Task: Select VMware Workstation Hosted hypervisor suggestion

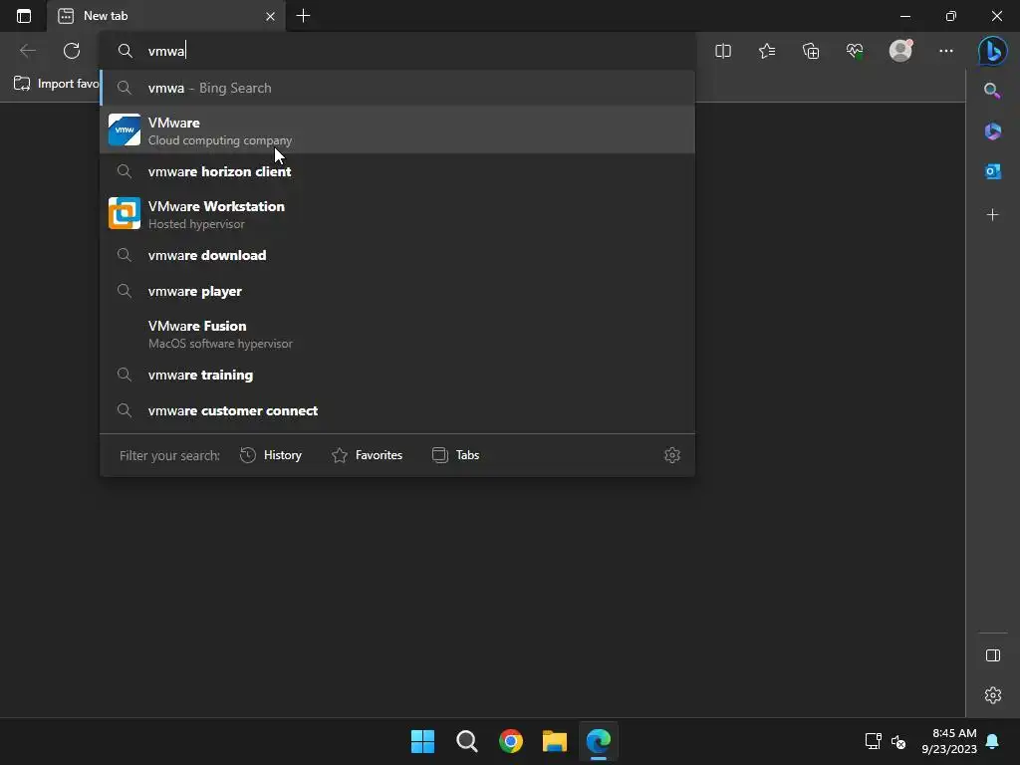Action: (397, 214)
